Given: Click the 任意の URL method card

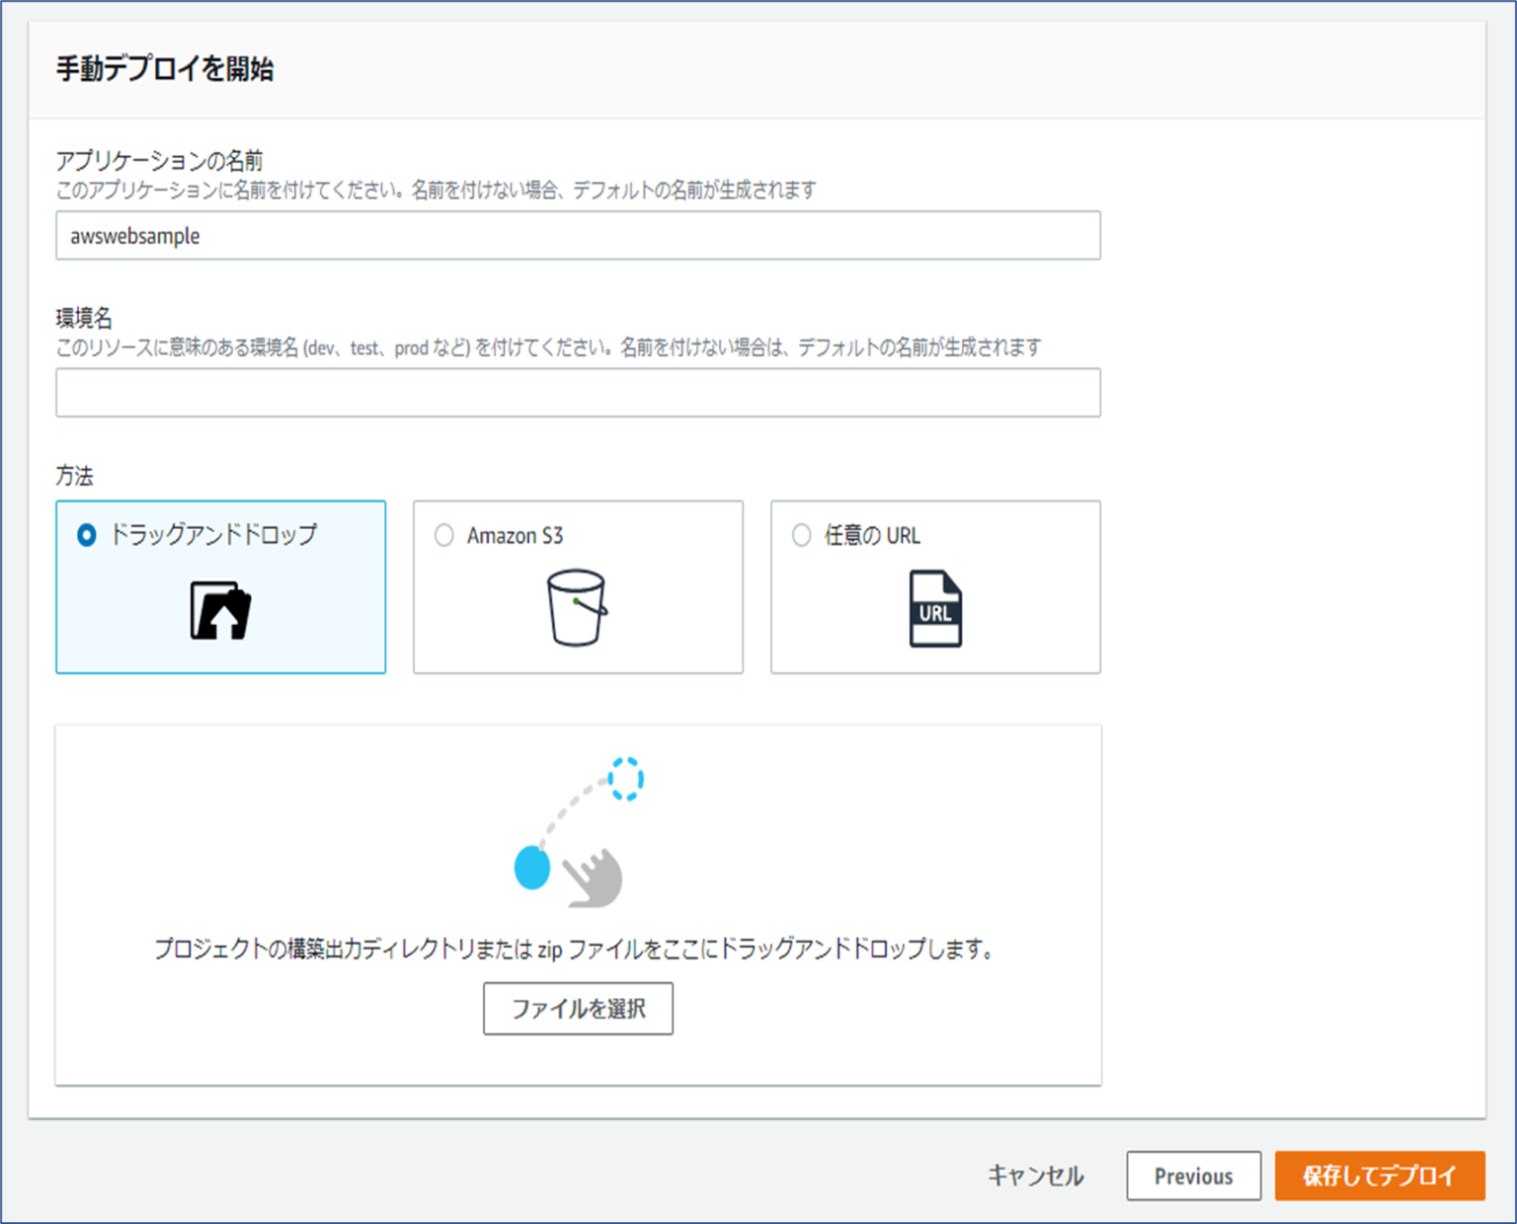Looking at the screenshot, I should [x=935, y=587].
